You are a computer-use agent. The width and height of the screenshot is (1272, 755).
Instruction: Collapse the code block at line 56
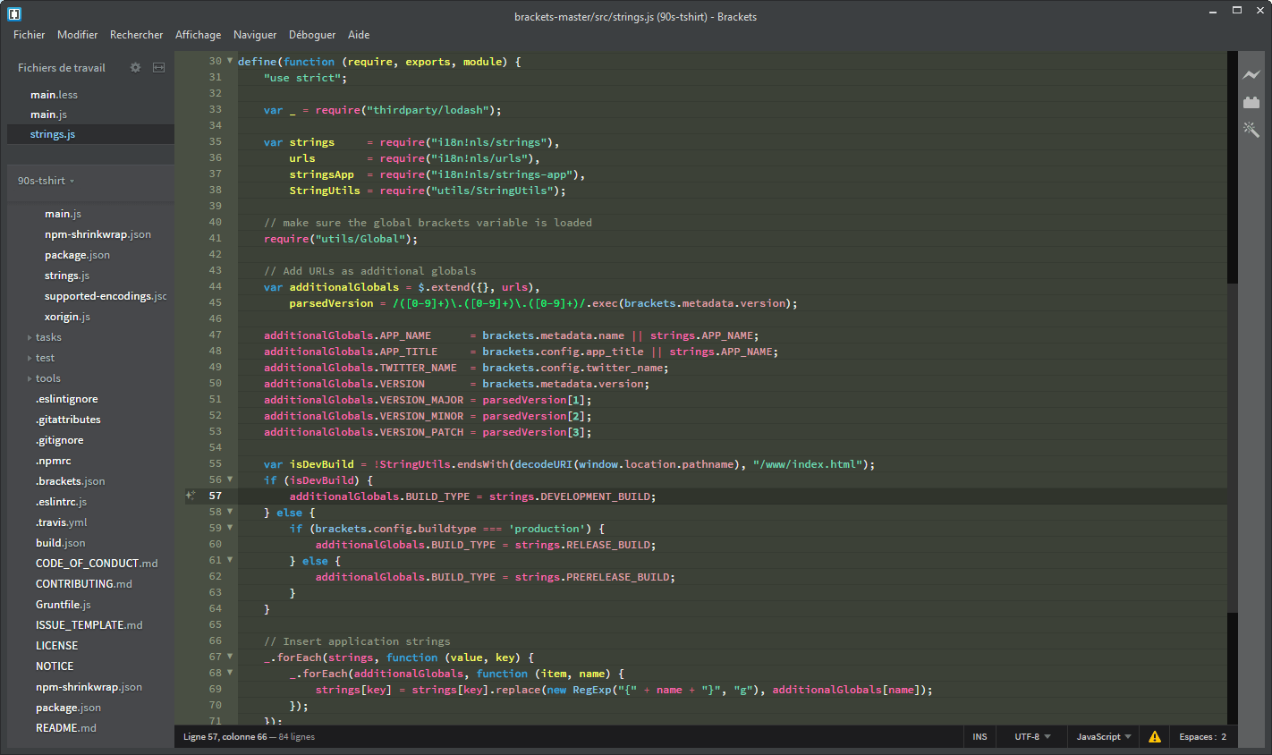click(x=228, y=479)
